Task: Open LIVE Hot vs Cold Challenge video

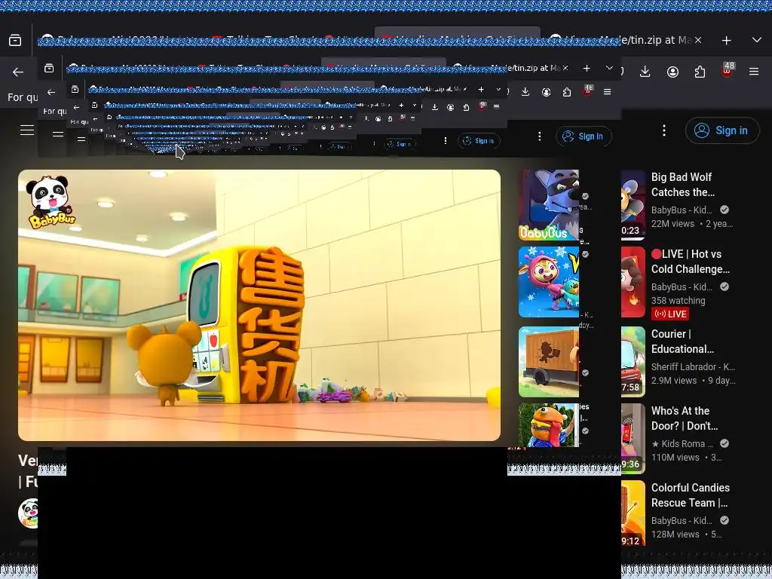Action: pos(691,262)
